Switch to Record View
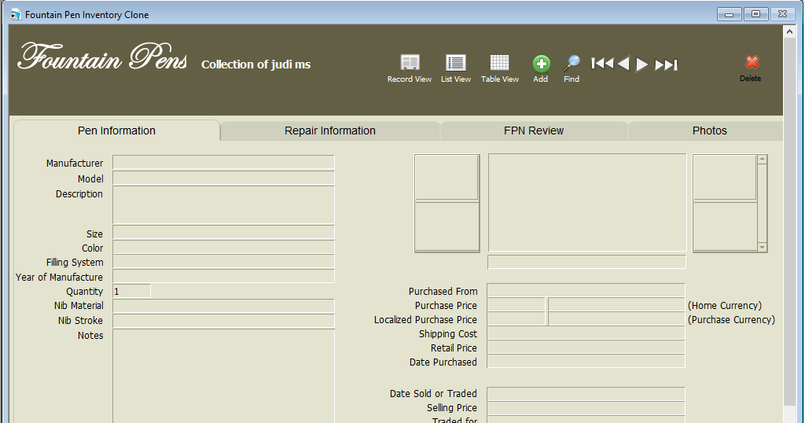The width and height of the screenshot is (805, 423). pyautogui.click(x=409, y=68)
